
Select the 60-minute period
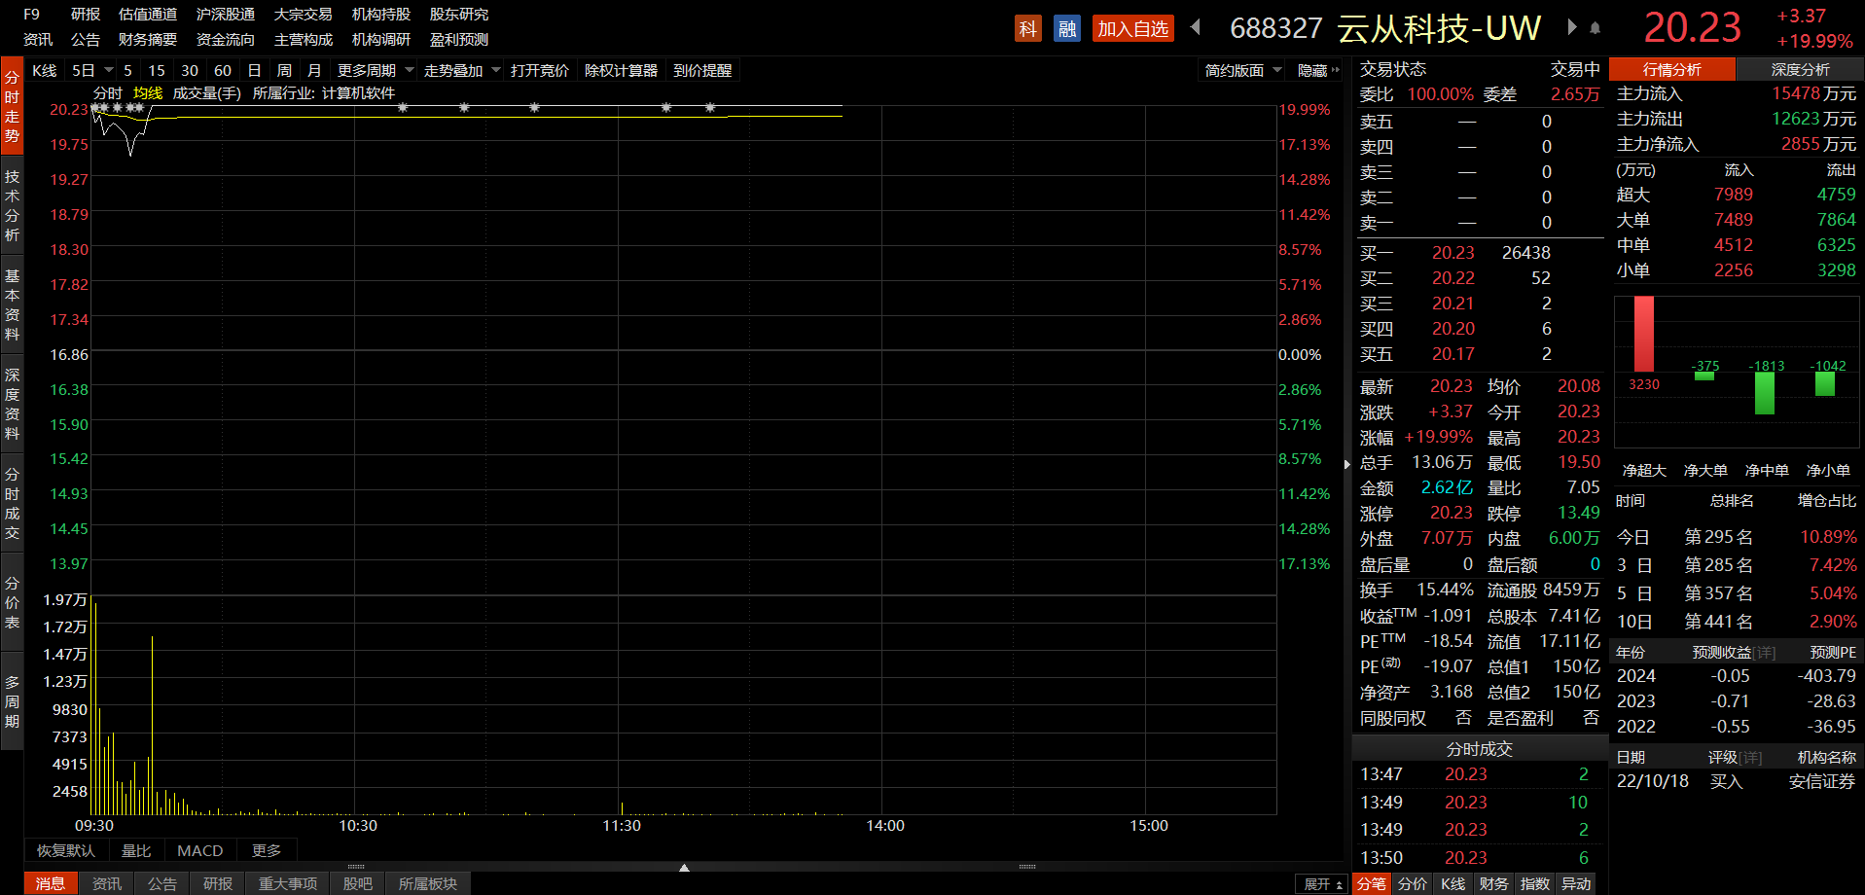point(223,70)
